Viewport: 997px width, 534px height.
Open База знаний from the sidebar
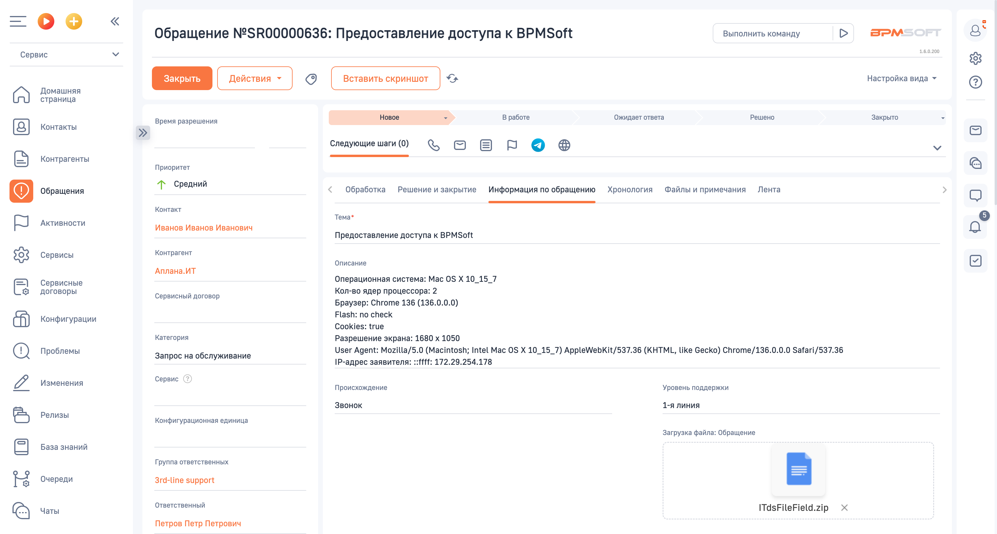point(63,447)
